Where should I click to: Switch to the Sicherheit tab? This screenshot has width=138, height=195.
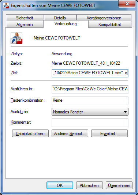(25, 18)
